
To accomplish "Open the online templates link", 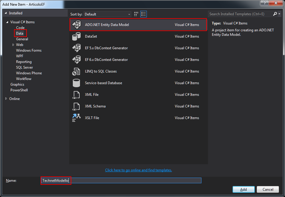I will 138,170.
